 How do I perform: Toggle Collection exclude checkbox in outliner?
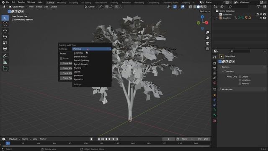click(x=258, y=14)
